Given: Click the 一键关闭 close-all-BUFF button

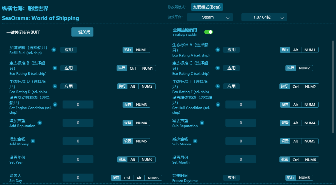Looking at the screenshot, I should pyautogui.click(x=82, y=32).
